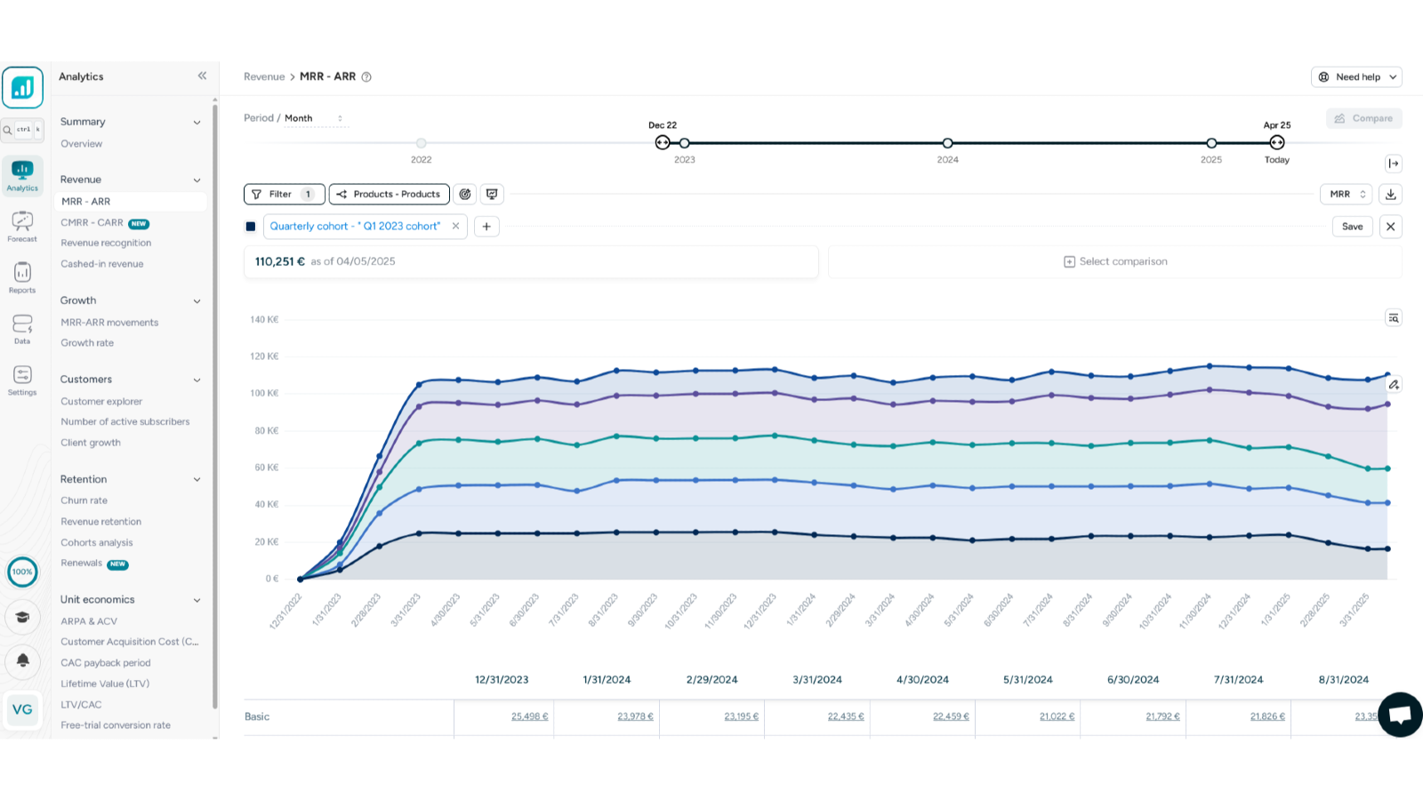Go to Churn rate page
This screenshot has width=1423, height=800.
(x=84, y=501)
